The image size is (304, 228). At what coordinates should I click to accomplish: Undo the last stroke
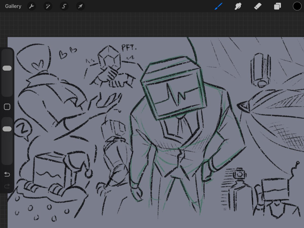click(7, 174)
